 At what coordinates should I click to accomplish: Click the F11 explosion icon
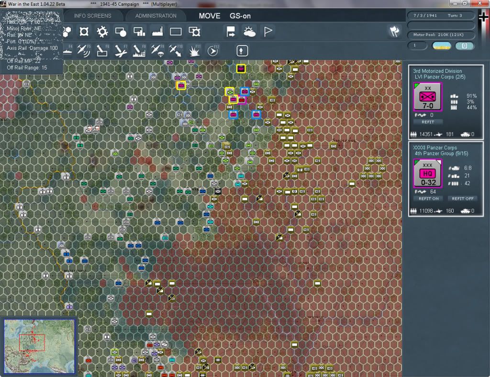[x=194, y=51]
